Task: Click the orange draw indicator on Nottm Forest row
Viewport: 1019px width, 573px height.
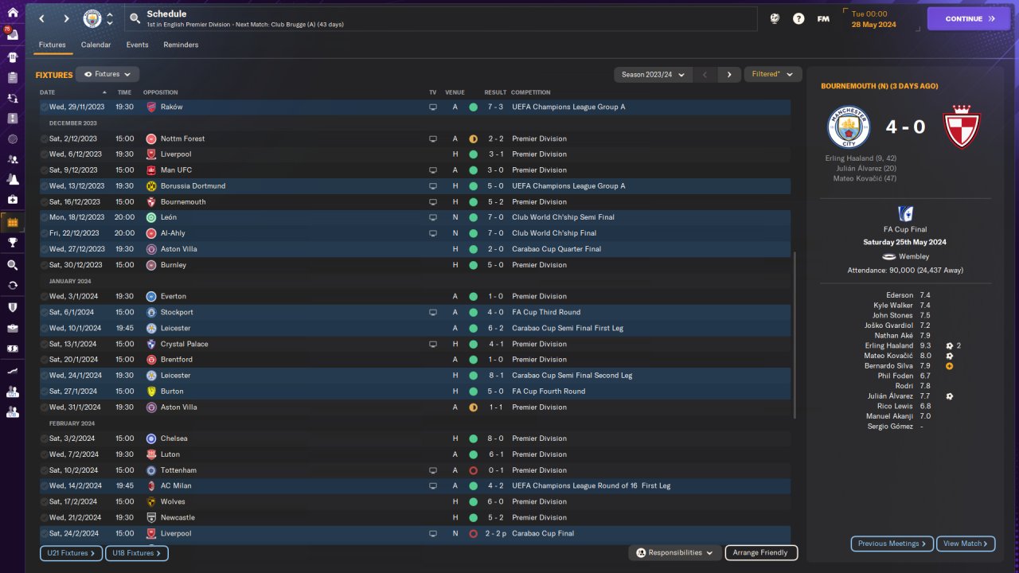Action: (x=473, y=138)
